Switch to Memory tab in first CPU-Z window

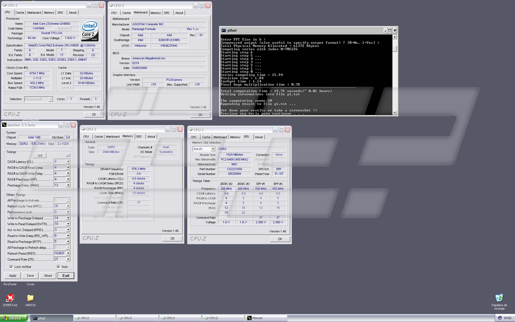[49, 13]
